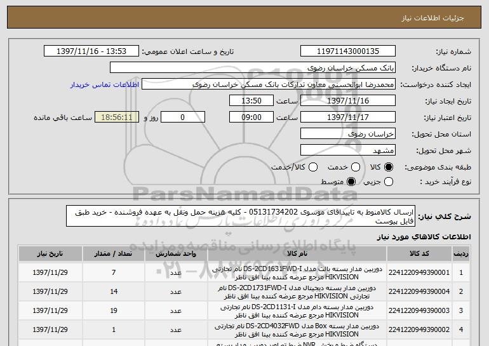This screenshot has height=346, width=489.
Task: Click the validity time 09:00 field
Action: (251, 117)
